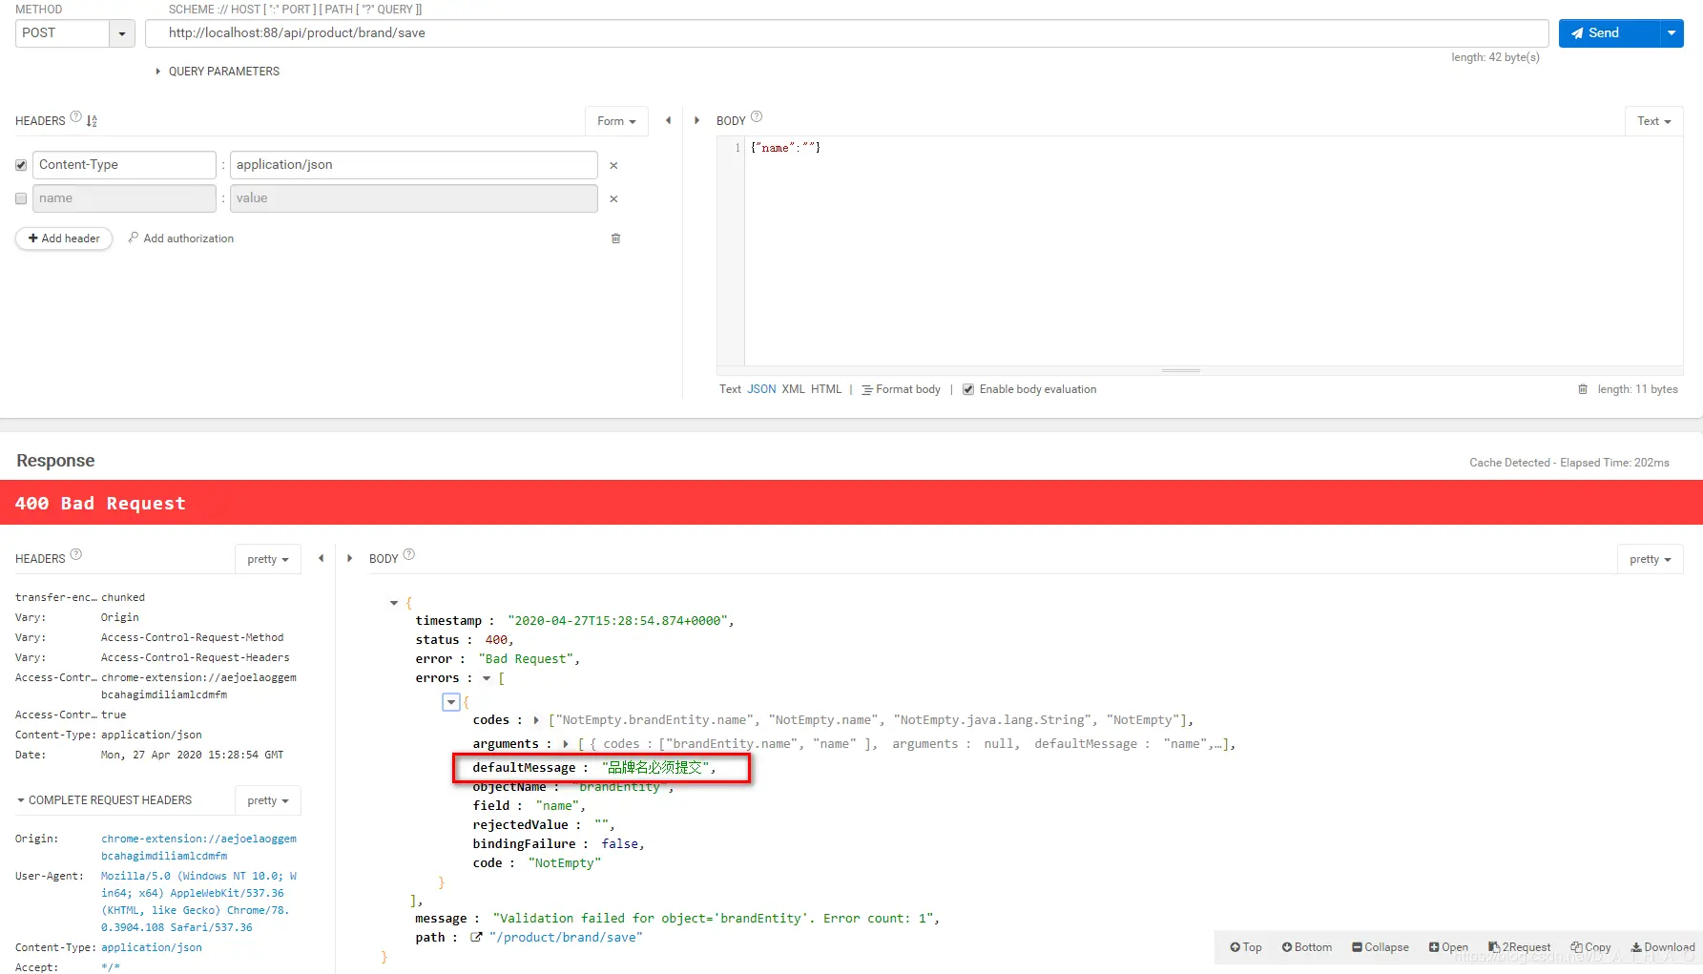Open response body pretty dropdown

click(x=1651, y=559)
